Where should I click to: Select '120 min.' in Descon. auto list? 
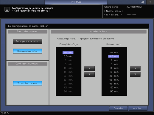114,87
